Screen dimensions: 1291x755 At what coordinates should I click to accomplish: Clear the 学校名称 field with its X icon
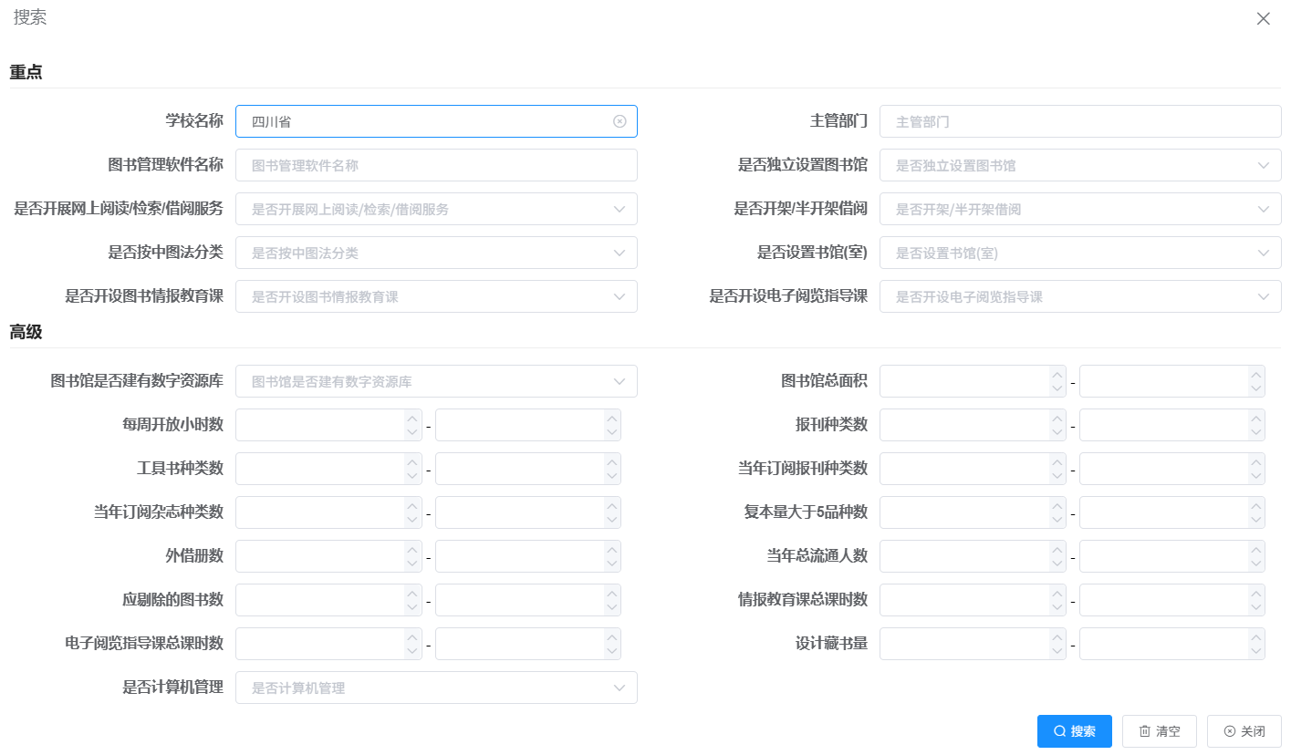619,121
